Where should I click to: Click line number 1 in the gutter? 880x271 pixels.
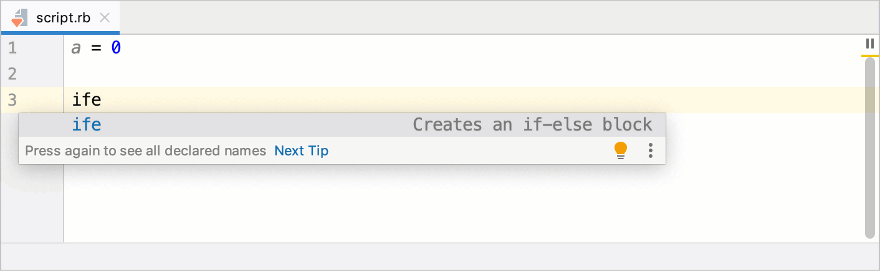tap(12, 48)
